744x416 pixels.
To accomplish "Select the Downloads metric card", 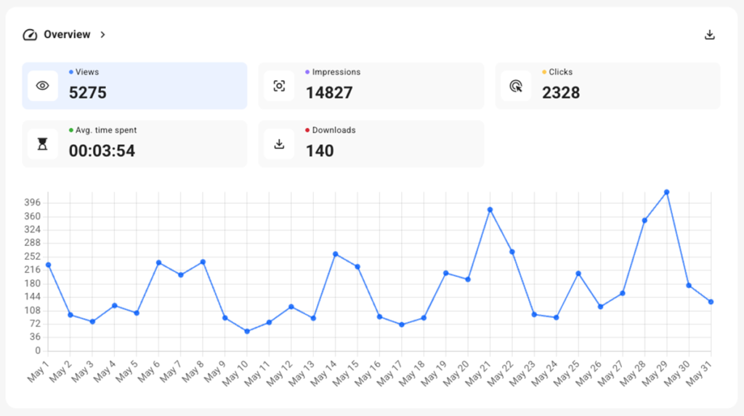I will (371, 144).
